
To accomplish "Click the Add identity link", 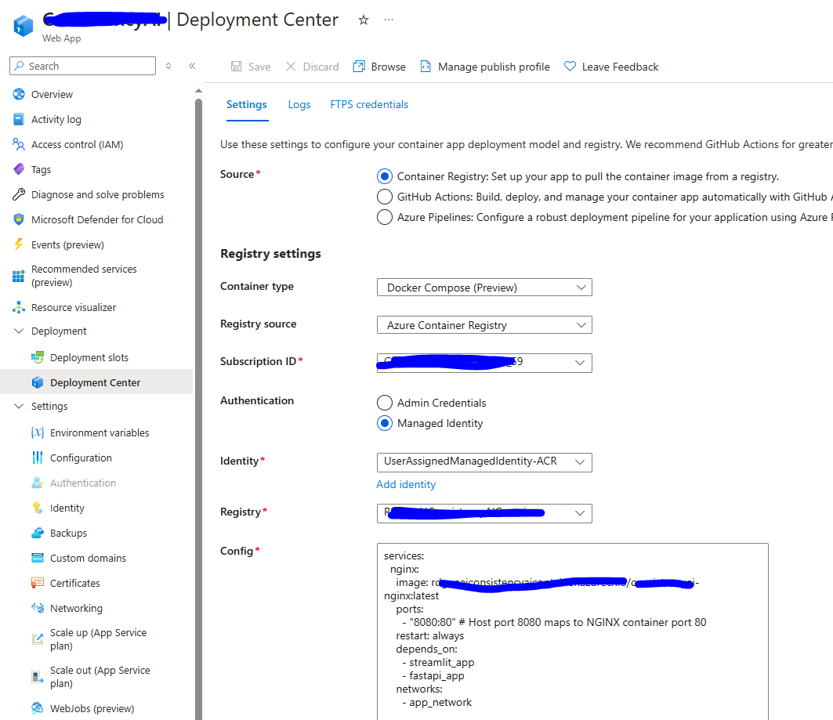I will (x=405, y=484).
